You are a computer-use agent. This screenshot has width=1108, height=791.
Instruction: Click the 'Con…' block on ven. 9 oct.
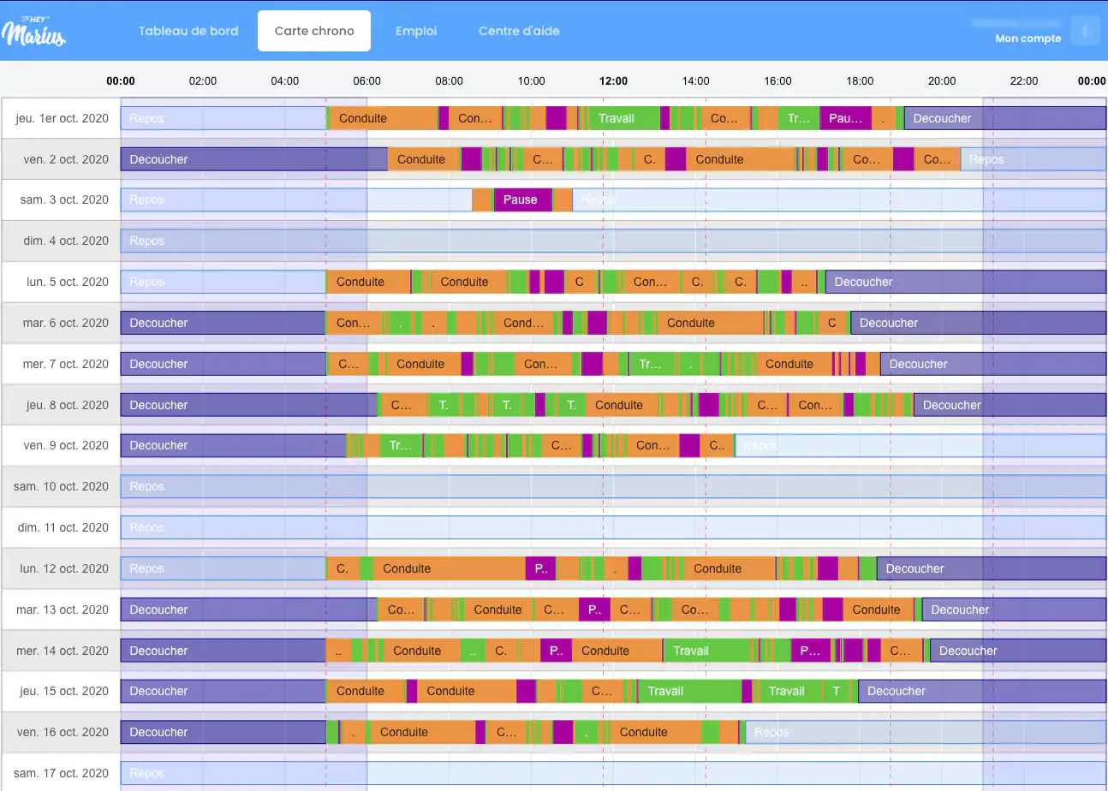[x=653, y=445]
